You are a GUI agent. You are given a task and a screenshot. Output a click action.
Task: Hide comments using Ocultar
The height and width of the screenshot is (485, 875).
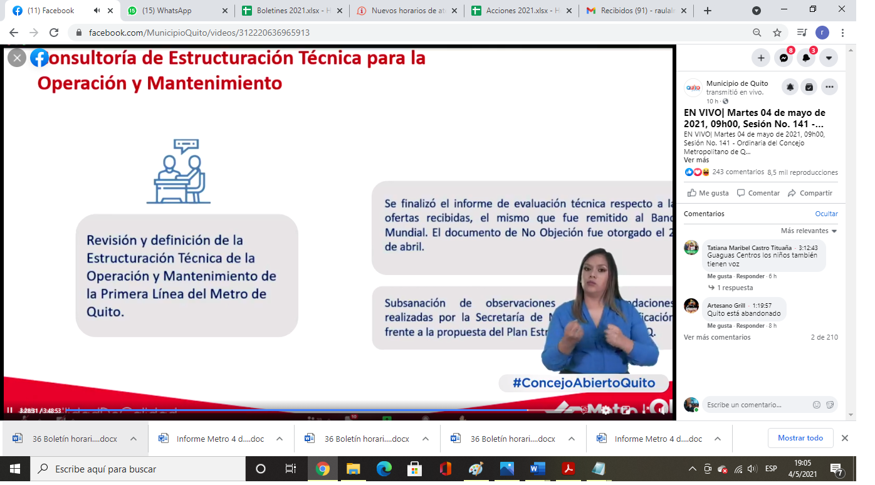coord(826,214)
